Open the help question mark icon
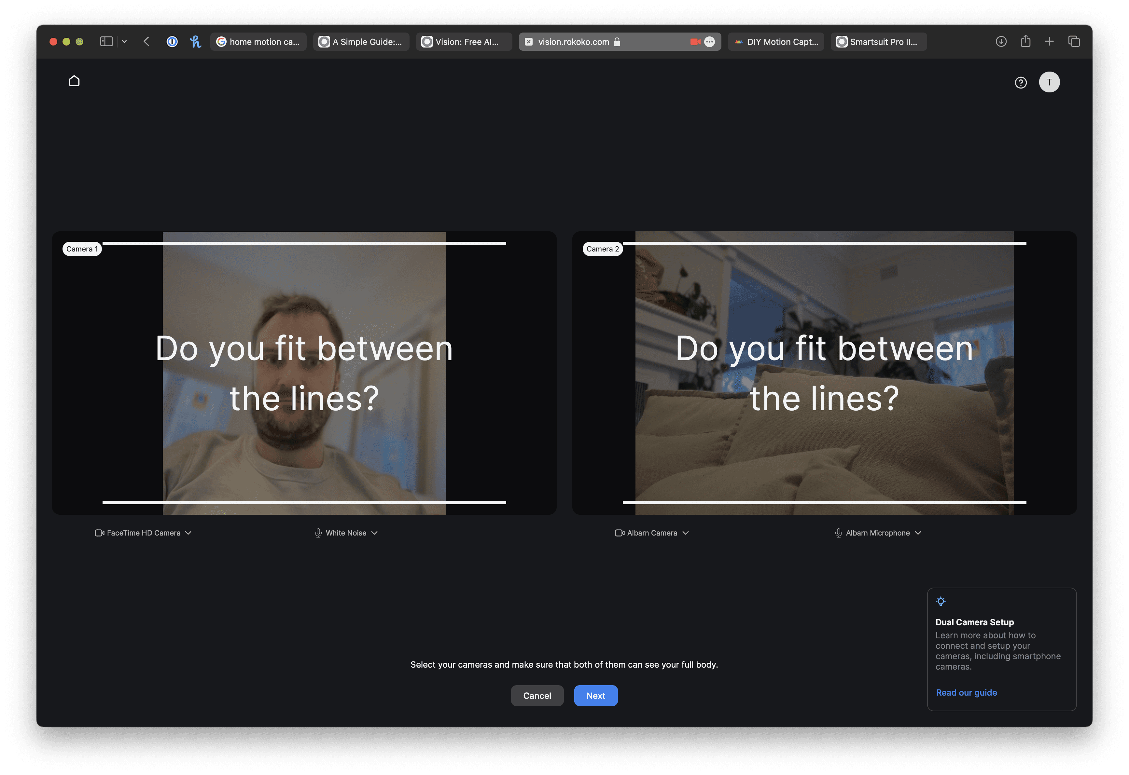 1021,83
